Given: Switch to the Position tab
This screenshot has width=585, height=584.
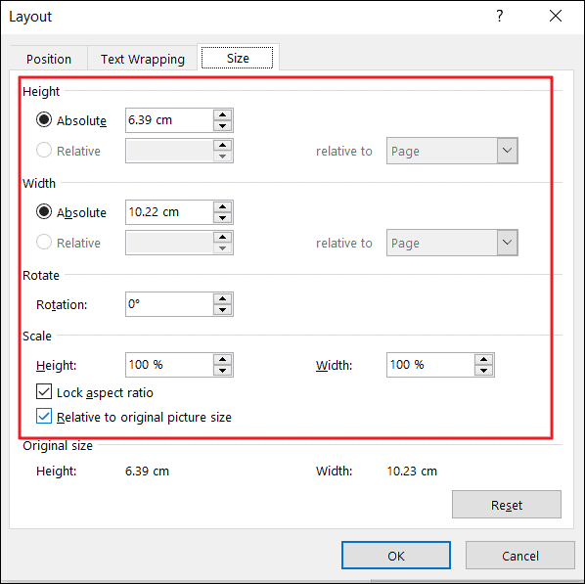Looking at the screenshot, I should tap(49, 59).
